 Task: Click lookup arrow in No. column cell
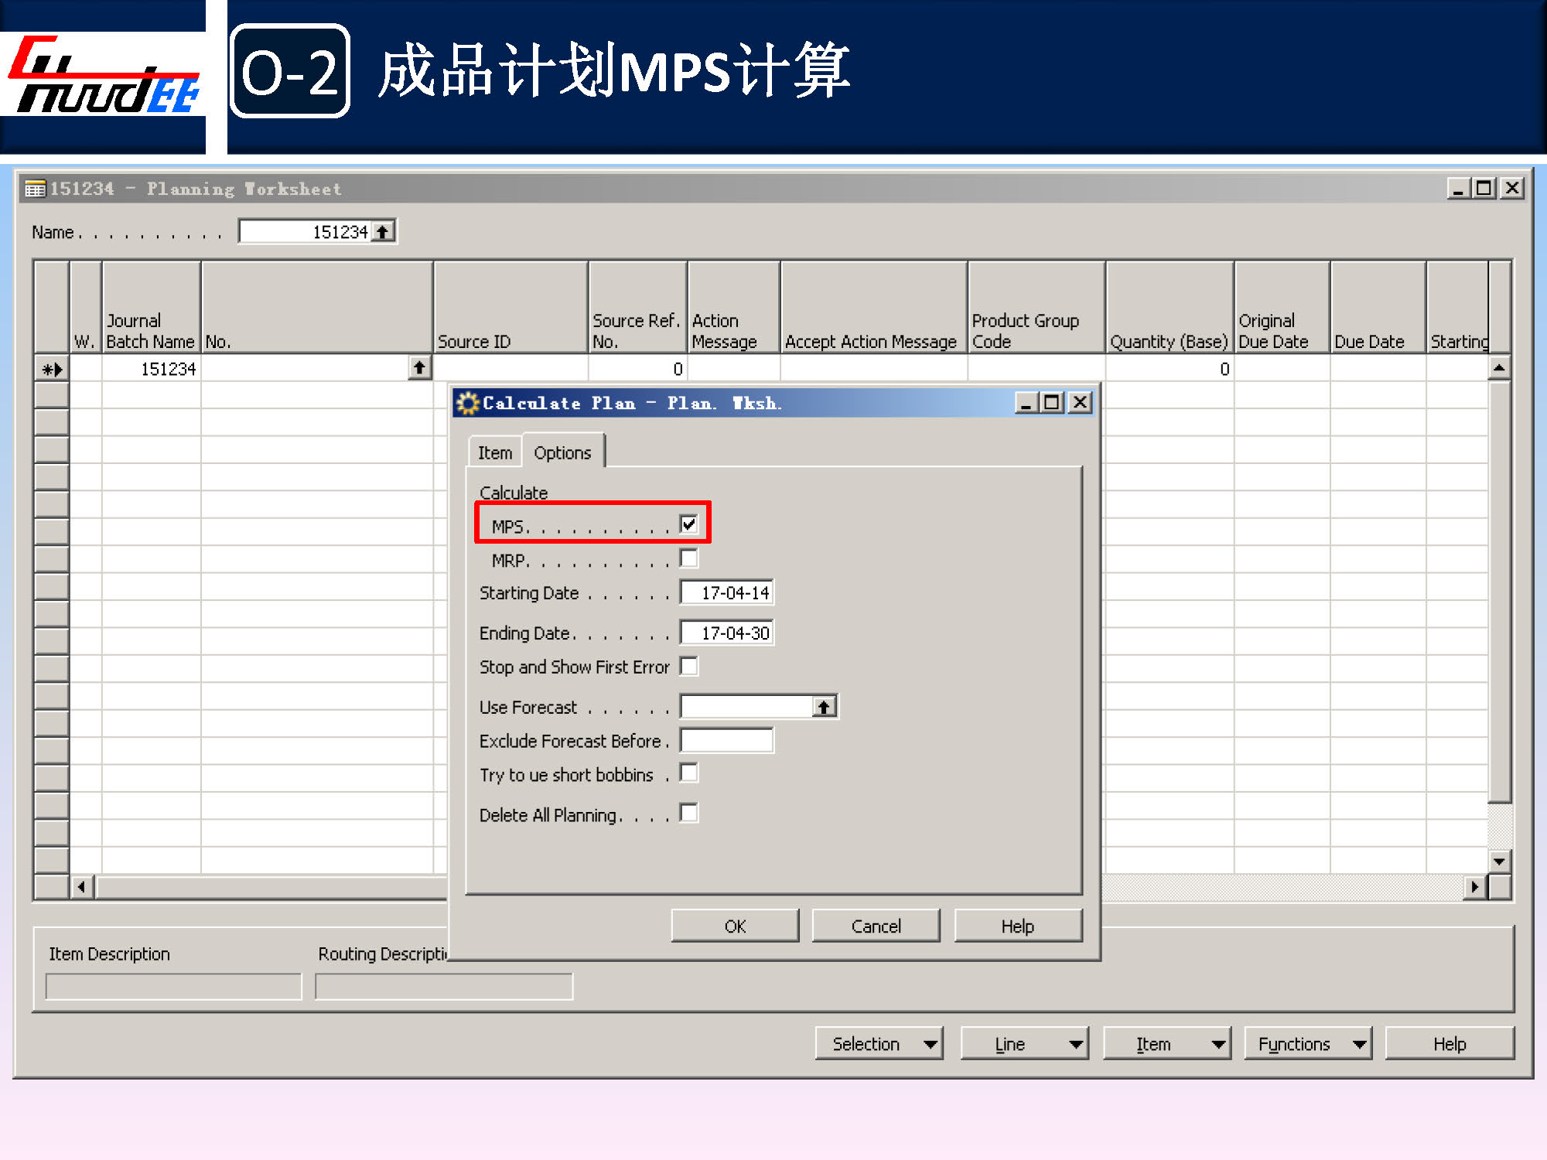pyautogui.click(x=418, y=368)
